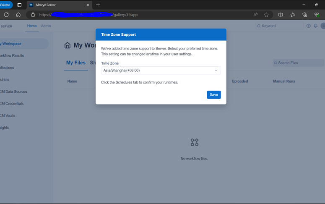325x204 pixels.
Task: Click the InPrivate indicator button
Action: 5,5
